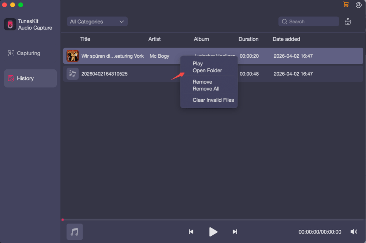Select the brush icon to clear history
The width and height of the screenshot is (366, 243).
click(348, 22)
